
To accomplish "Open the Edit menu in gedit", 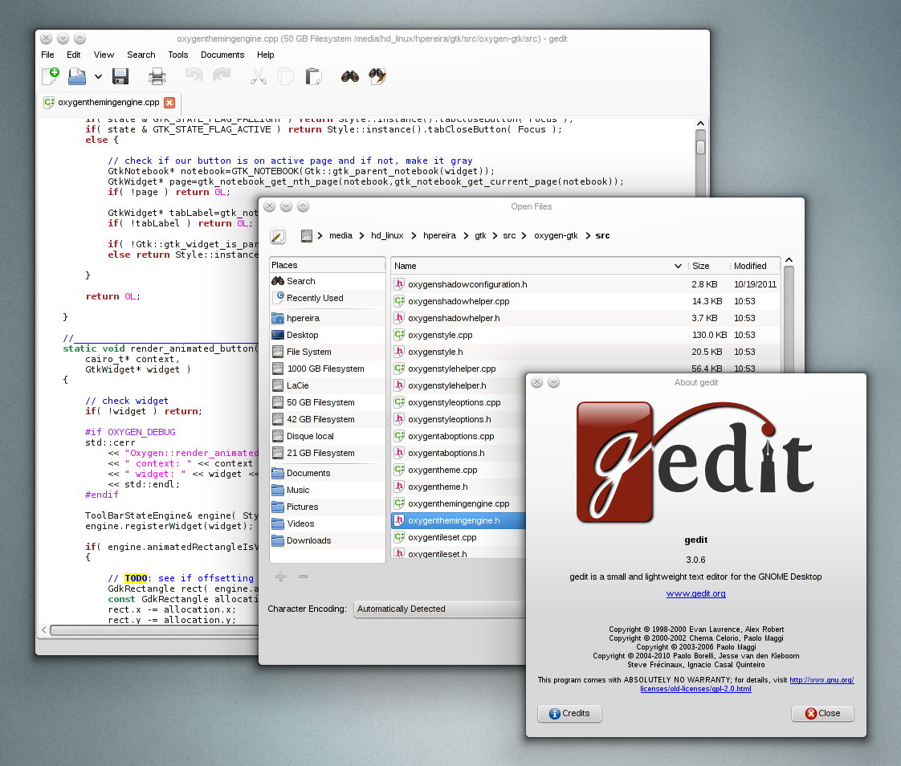I will click(x=74, y=55).
